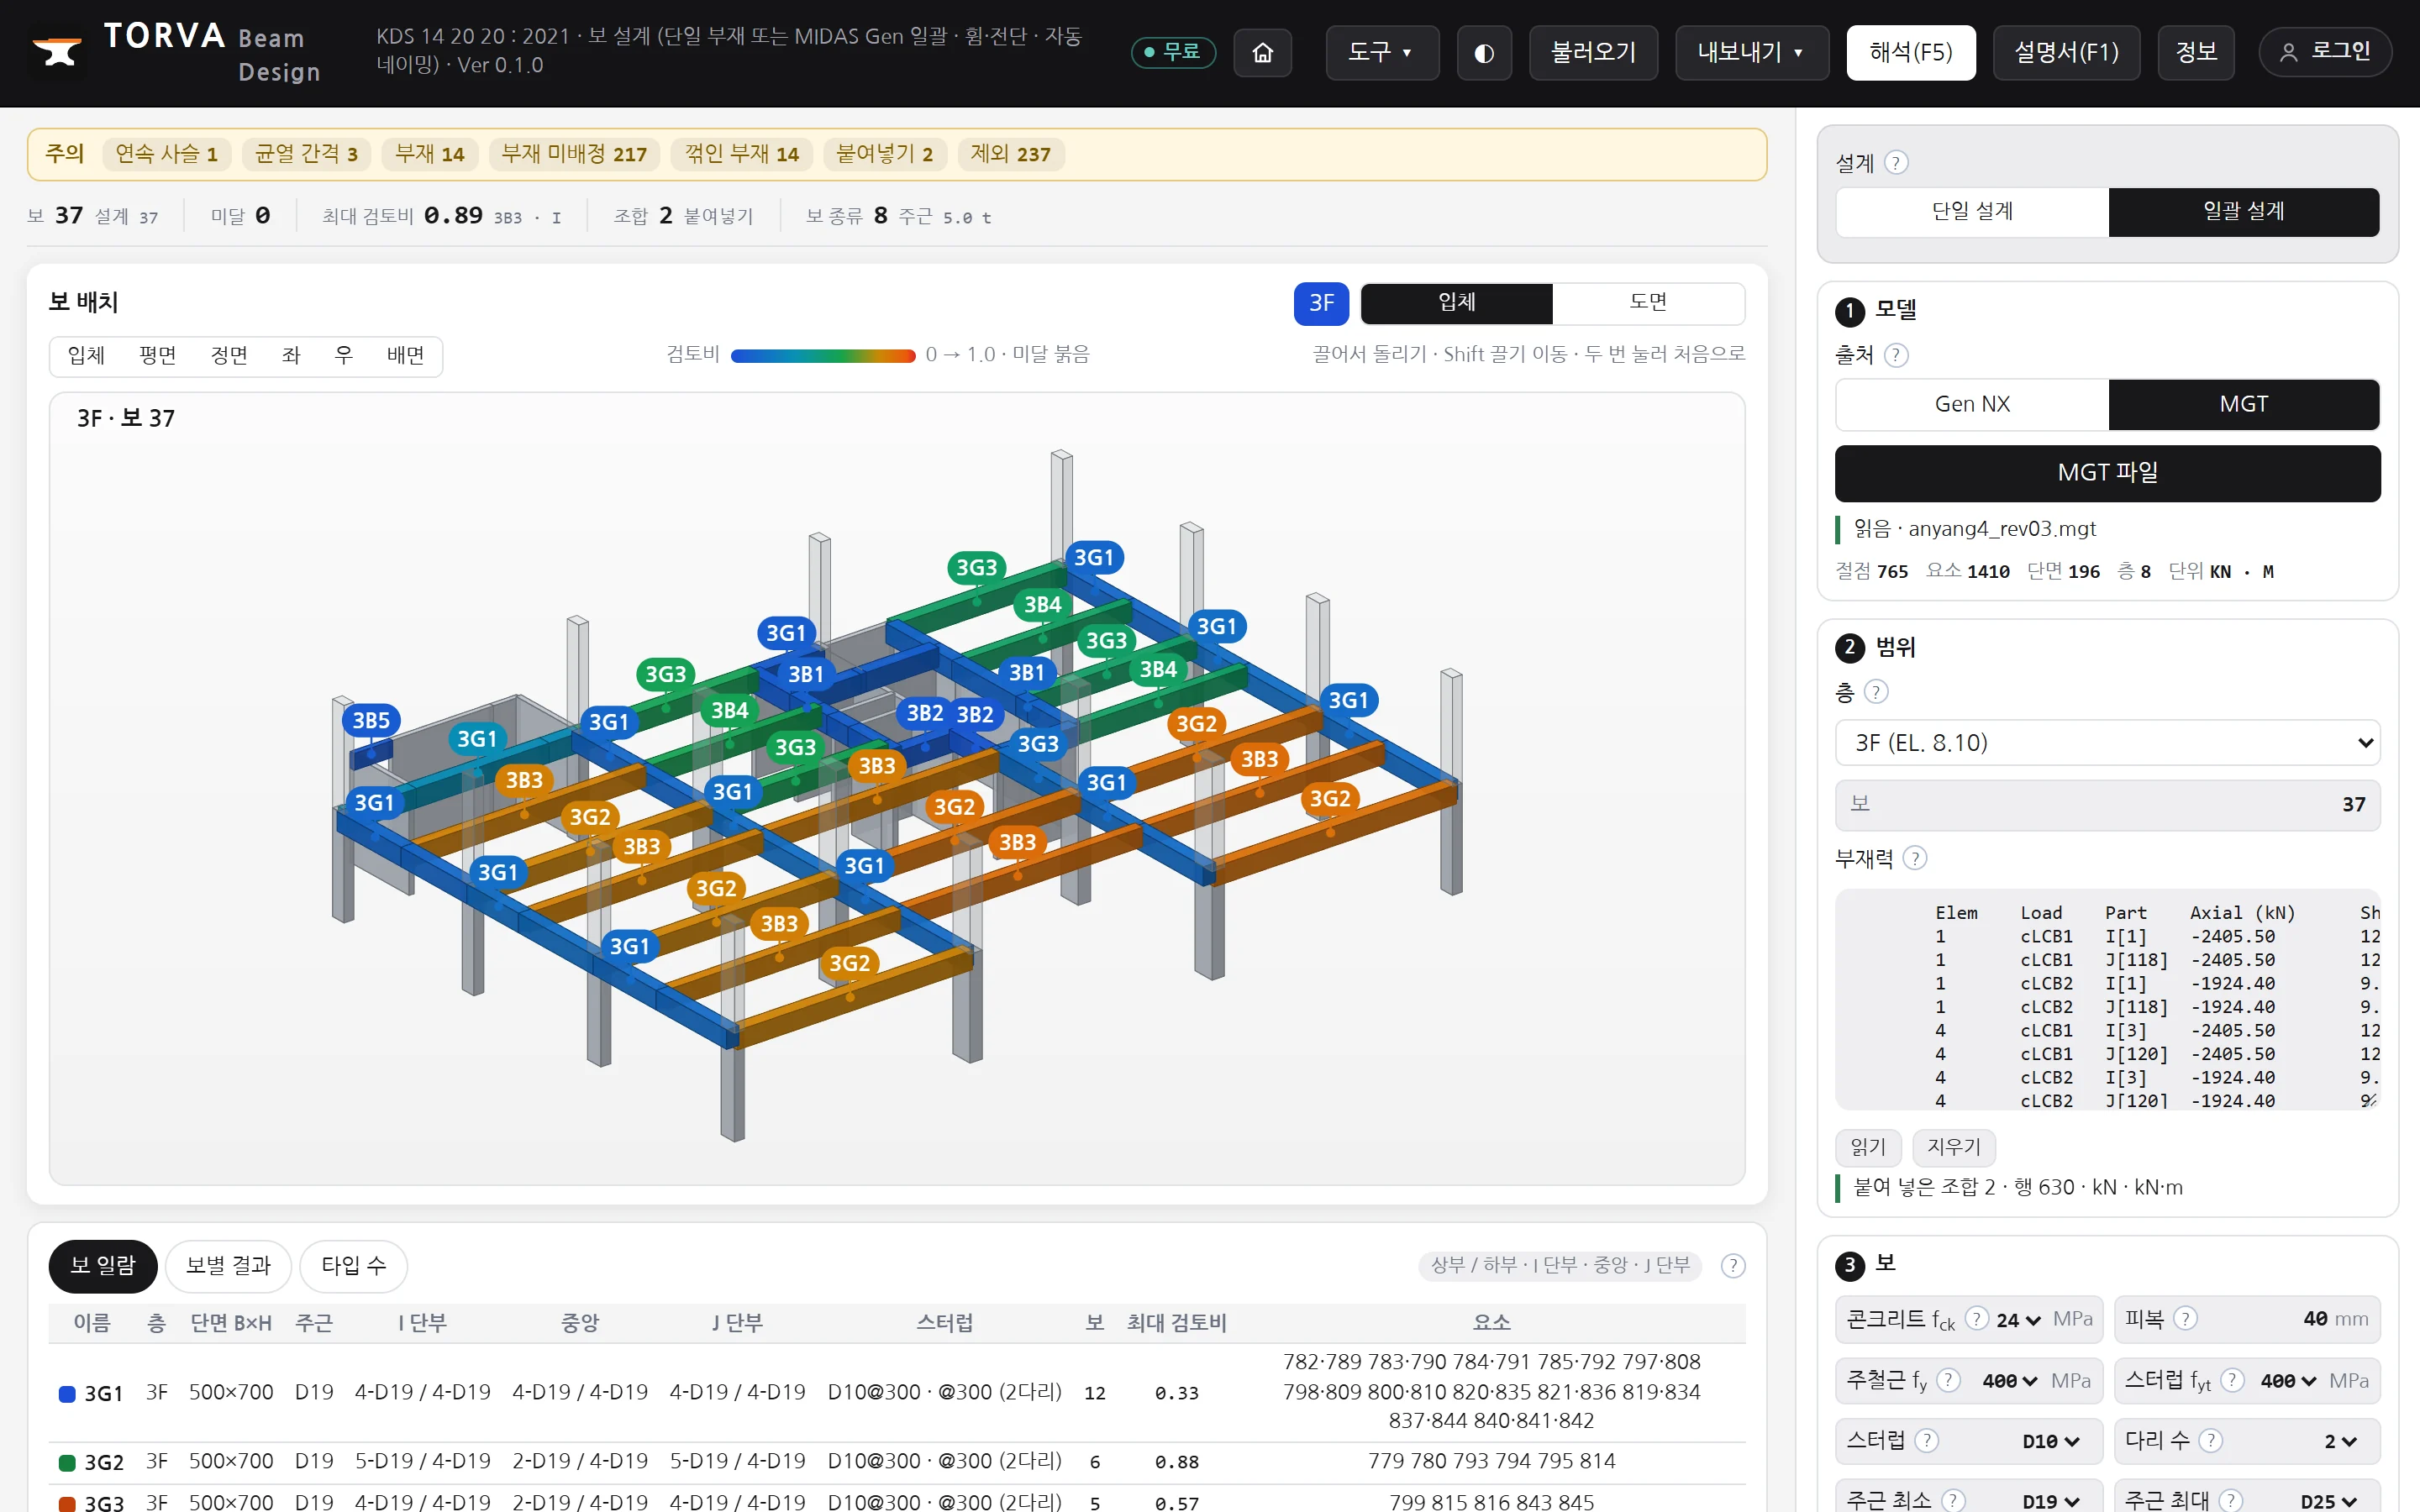The width and height of the screenshot is (2420, 1512).
Task: Click the green 3G2 color marker in table
Action: point(67,1462)
